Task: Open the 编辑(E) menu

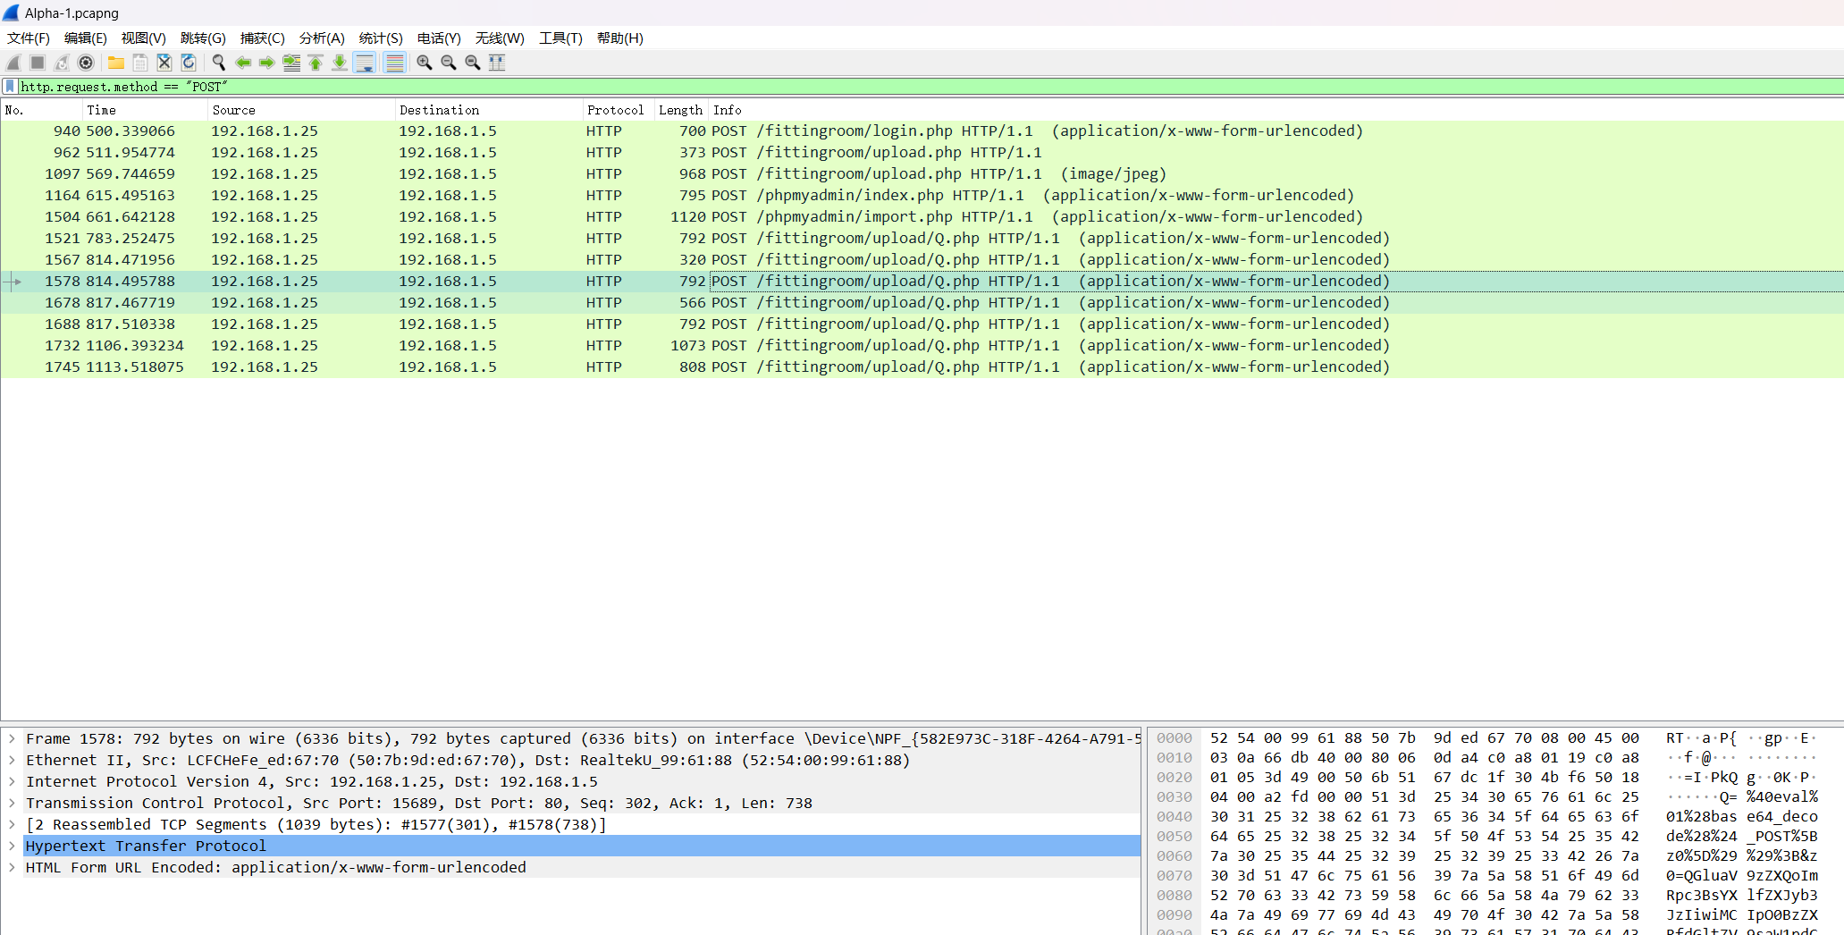Action: [86, 38]
